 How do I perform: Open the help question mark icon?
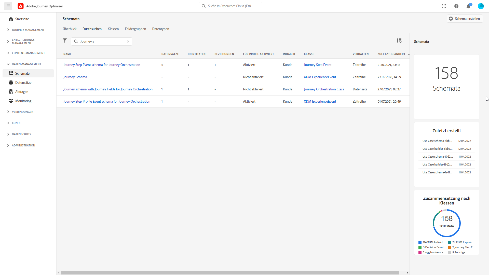456,6
